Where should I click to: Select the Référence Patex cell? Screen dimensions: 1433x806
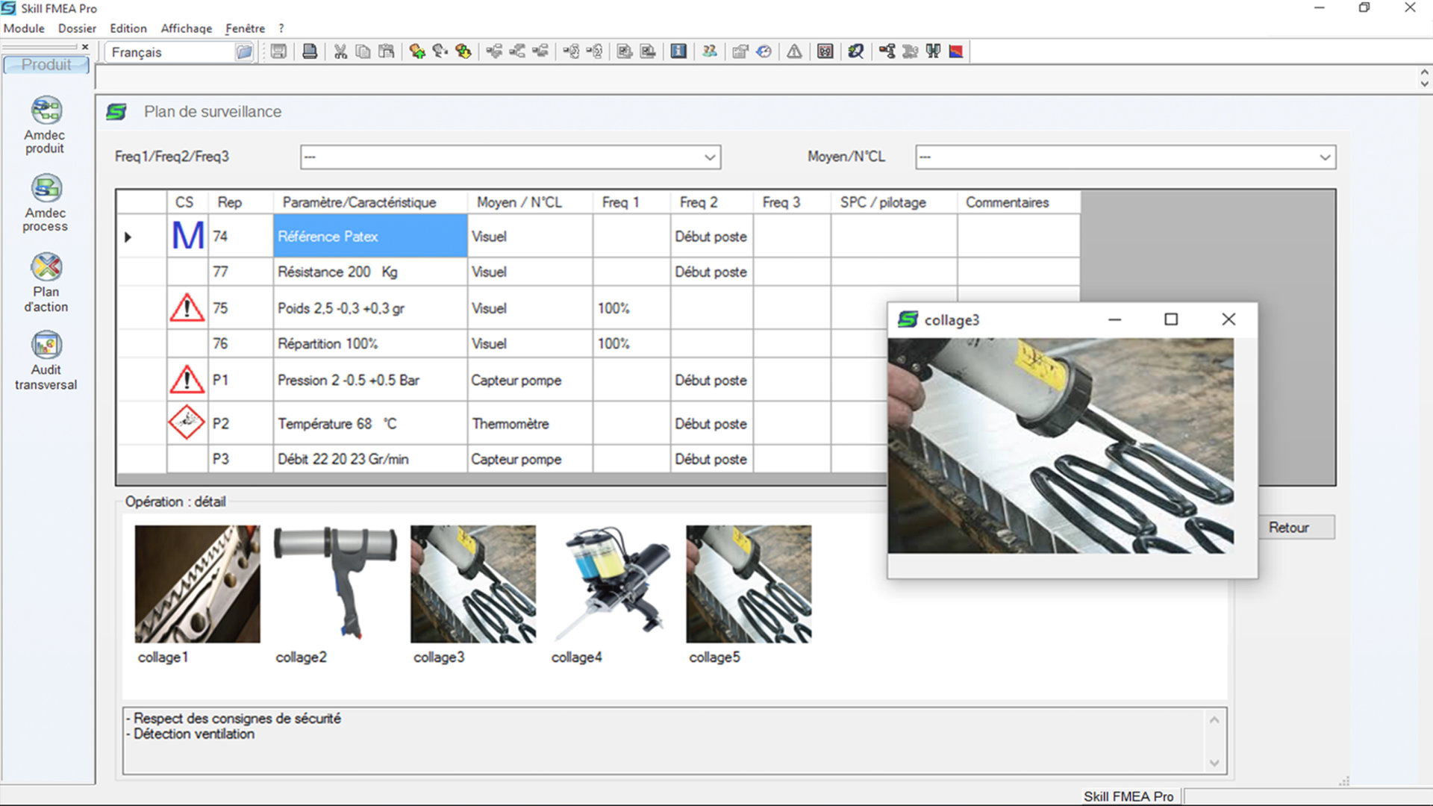[370, 236]
